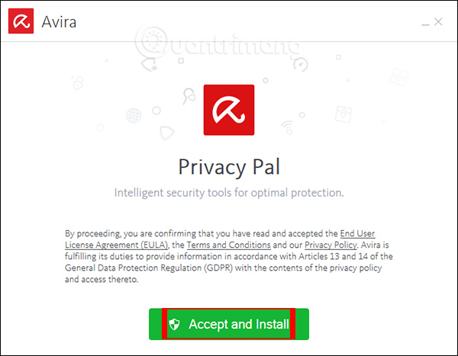
Task: Close the Avira installer window
Action: coord(438,22)
